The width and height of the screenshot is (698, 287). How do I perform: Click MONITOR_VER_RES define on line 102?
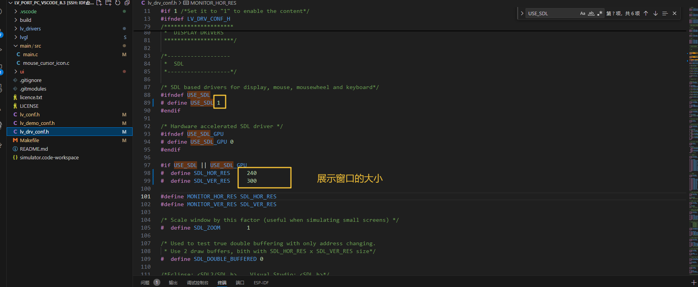(212, 204)
